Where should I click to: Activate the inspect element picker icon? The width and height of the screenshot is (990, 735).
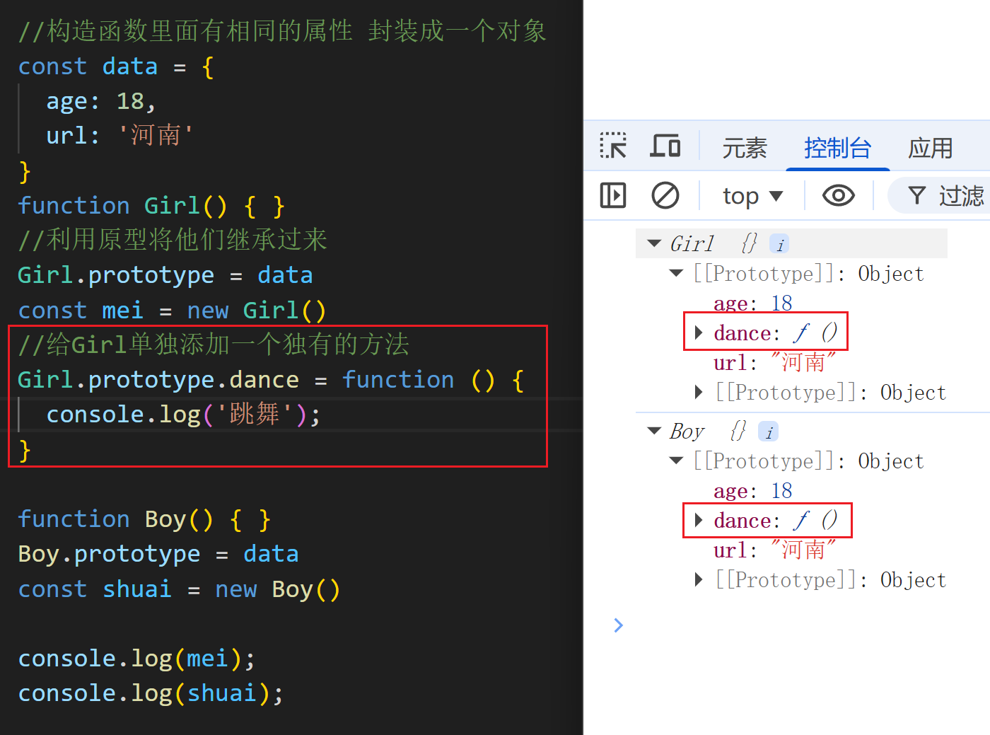point(613,146)
